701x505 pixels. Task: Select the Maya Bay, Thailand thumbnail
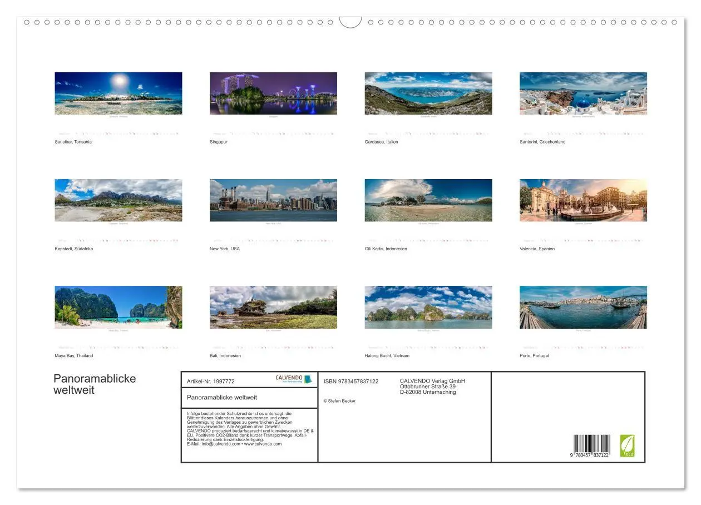[118, 307]
